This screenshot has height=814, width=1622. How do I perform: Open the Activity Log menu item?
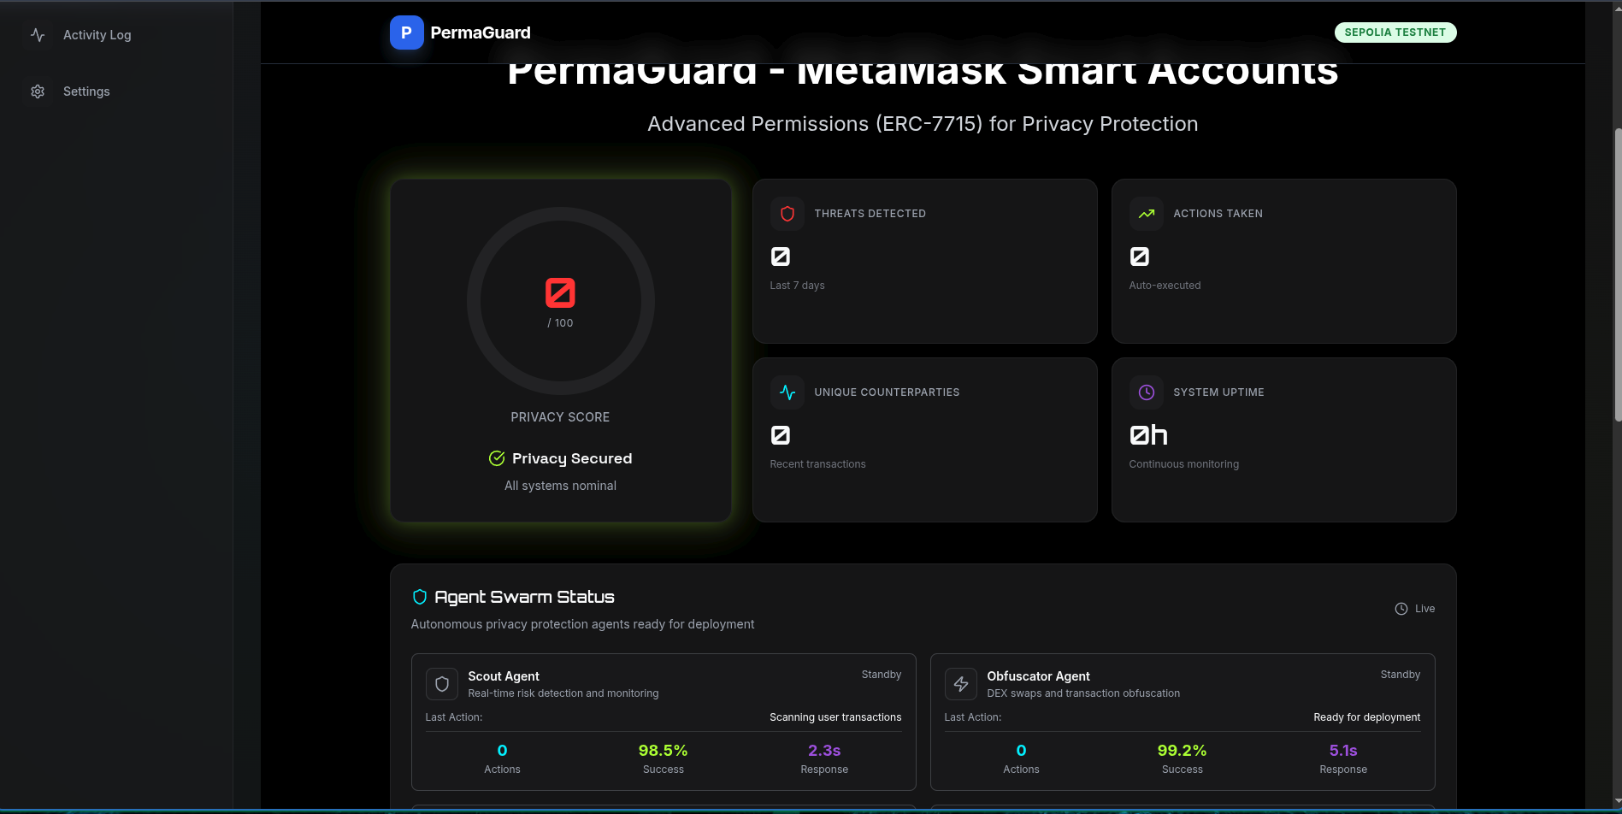[97, 35]
